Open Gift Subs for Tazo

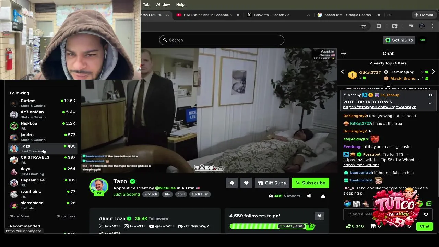pyautogui.click(x=272, y=183)
